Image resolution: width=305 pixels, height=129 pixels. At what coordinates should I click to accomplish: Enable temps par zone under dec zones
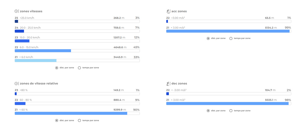pos(231,111)
